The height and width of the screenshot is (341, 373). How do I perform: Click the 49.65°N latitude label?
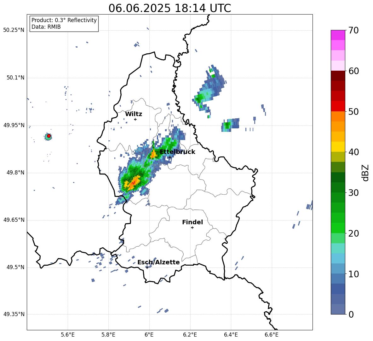pos(14,220)
